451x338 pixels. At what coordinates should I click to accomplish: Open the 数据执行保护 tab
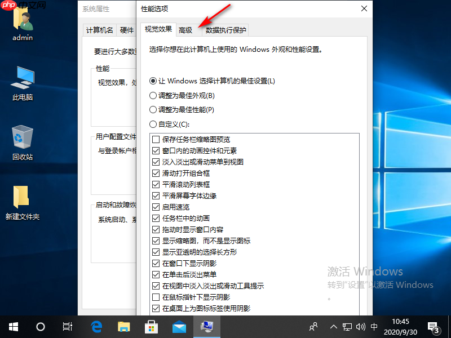pyautogui.click(x=225, y=29)
